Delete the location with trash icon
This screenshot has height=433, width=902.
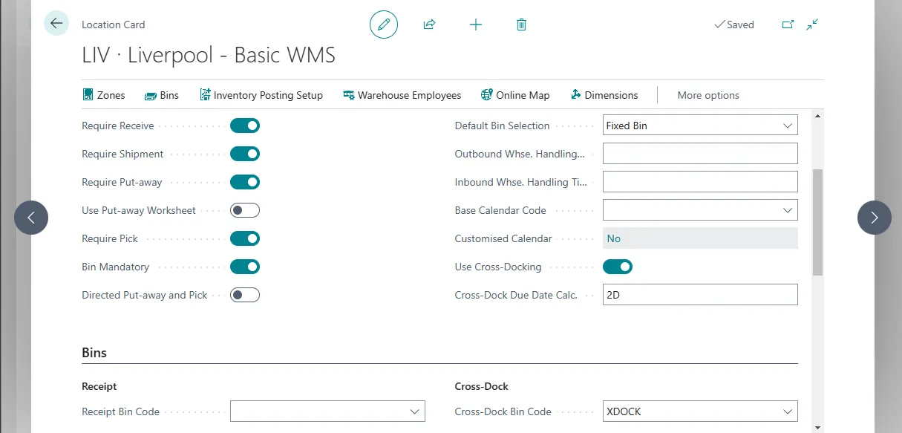coord(521,25)
